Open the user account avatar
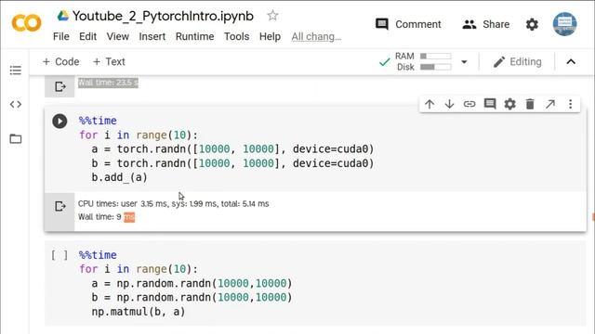 tap(564, 24)
